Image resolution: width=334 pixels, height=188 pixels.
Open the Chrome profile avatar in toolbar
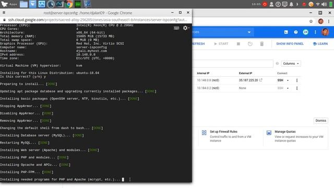(321, 21)
